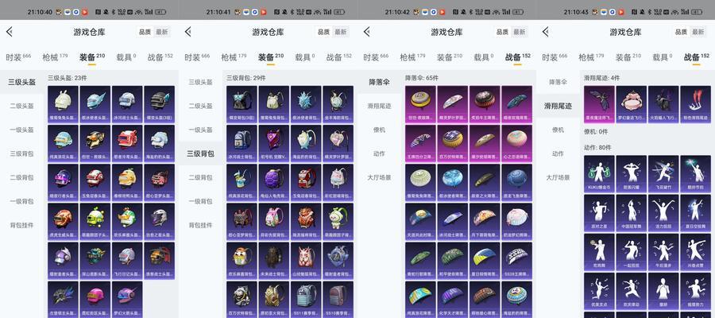This screenshot has height=318, width=715.
Task: Open the white bunny-ear helmet item
Action: (x=63, y=104)
